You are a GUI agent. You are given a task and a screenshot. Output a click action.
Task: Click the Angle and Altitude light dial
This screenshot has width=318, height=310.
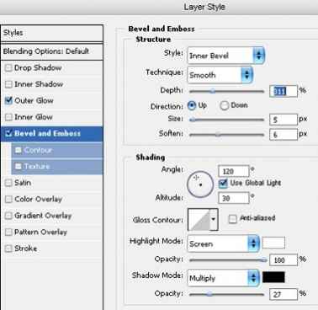[x=200, y=184]
